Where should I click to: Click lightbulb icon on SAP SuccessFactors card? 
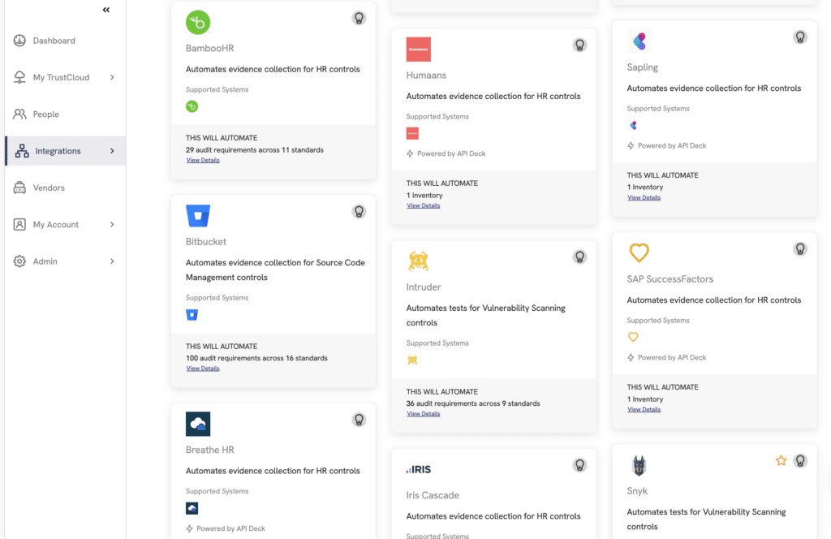[x=800, y=249]
